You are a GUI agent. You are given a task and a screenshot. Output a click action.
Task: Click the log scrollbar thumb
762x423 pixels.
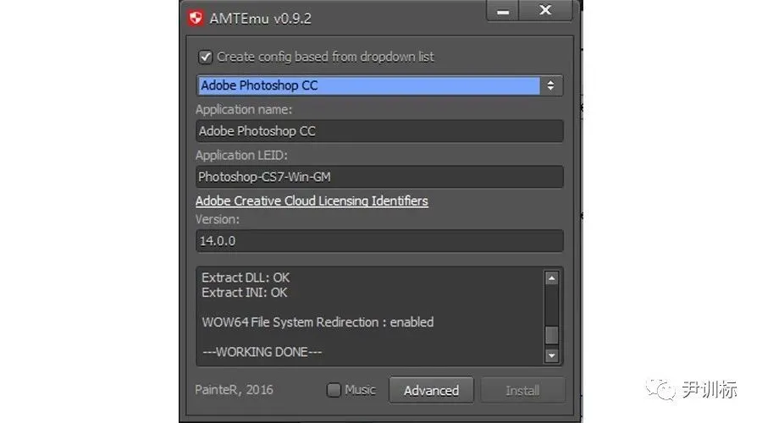click(x=551, y=334)
